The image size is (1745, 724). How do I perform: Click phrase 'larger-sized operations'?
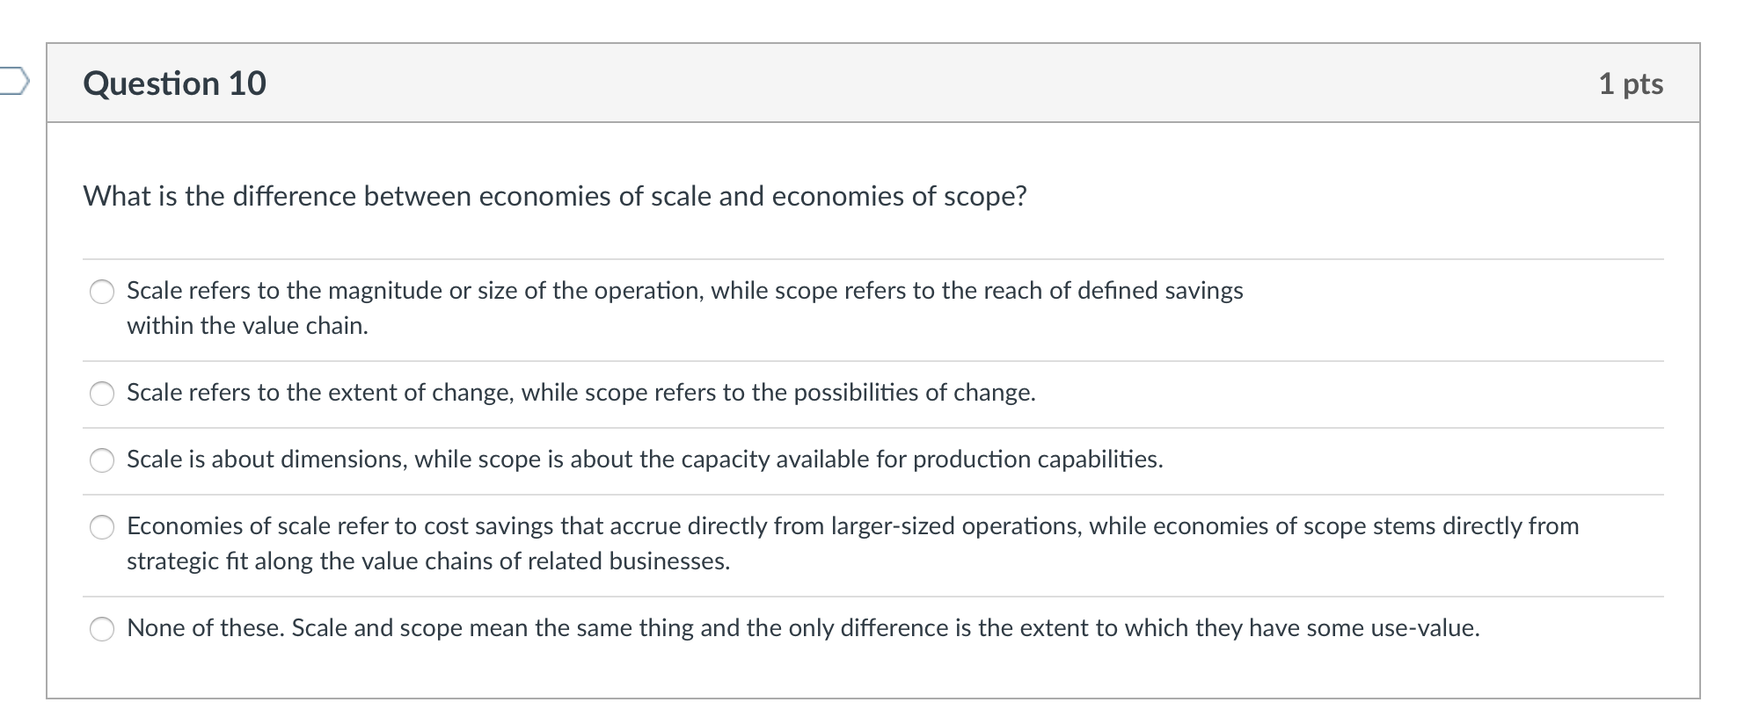[x=951, y=525]
